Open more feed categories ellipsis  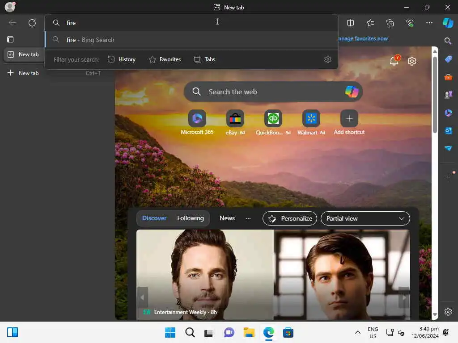[x=248, y=218]
